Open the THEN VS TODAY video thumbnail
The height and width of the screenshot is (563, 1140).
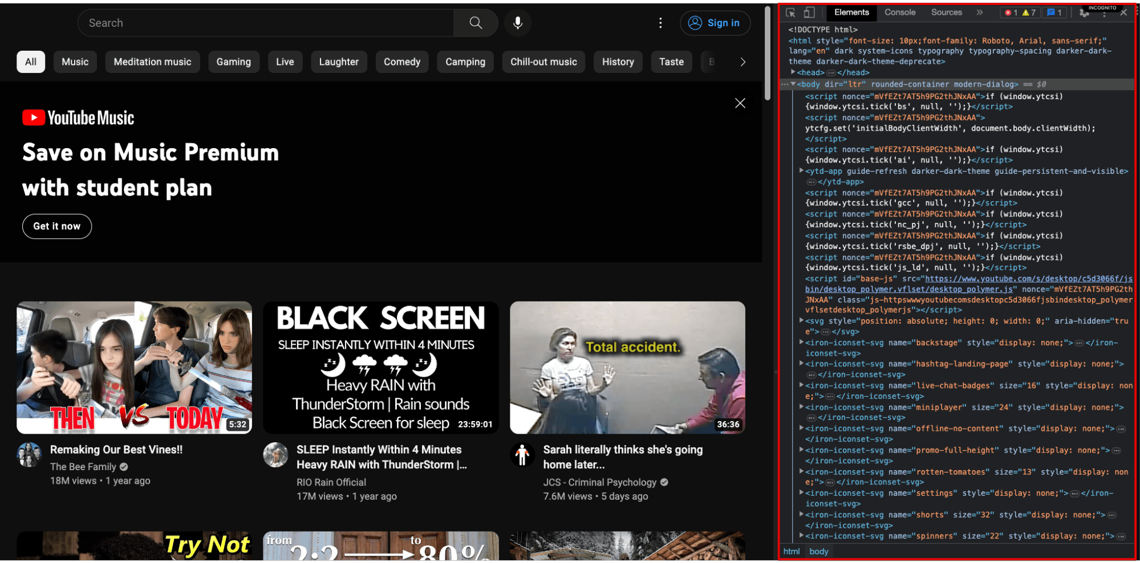coord(135,368)
